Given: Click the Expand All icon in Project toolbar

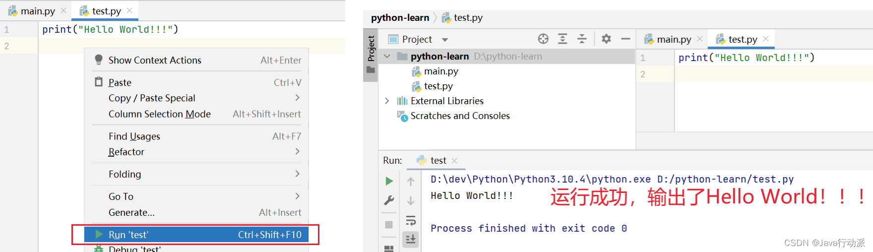Looking at the screenshot, I should 562,39.
